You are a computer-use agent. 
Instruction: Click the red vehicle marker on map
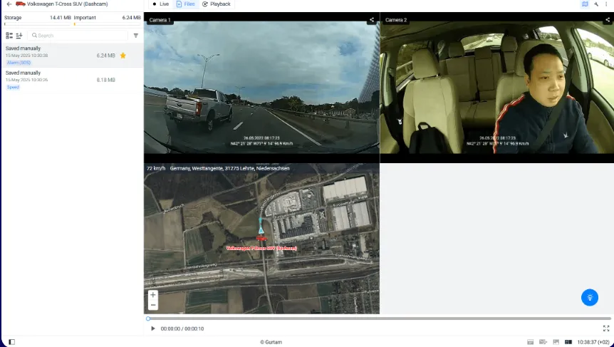(261, 238)
